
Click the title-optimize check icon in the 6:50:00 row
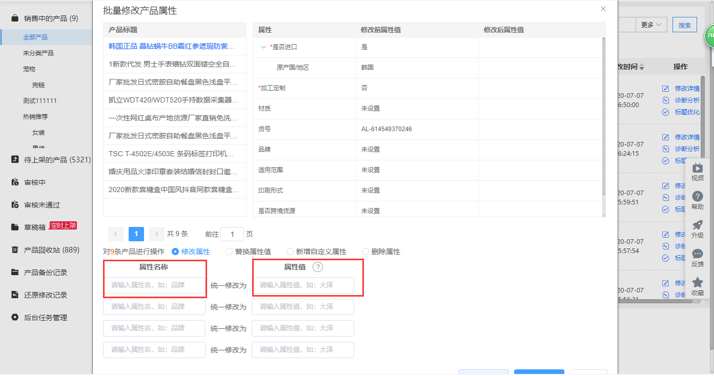(x=666, y=112)
